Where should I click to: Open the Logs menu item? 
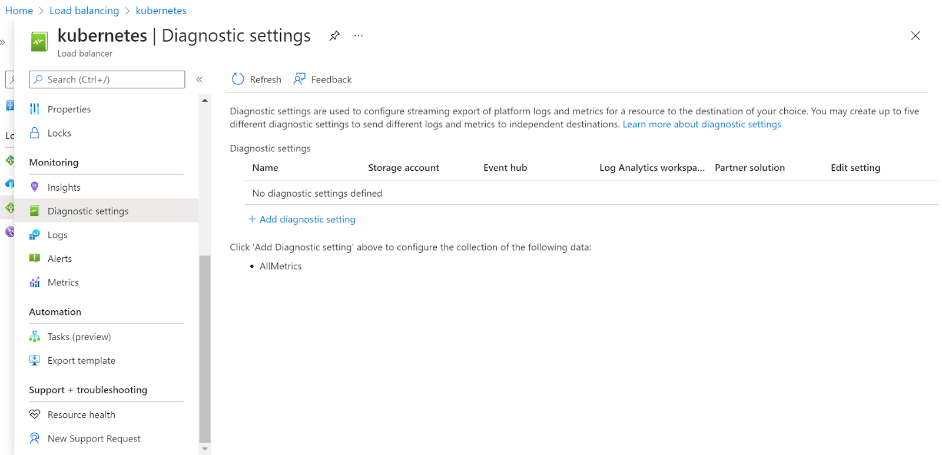pyautogui.click(x=57, y=235)
